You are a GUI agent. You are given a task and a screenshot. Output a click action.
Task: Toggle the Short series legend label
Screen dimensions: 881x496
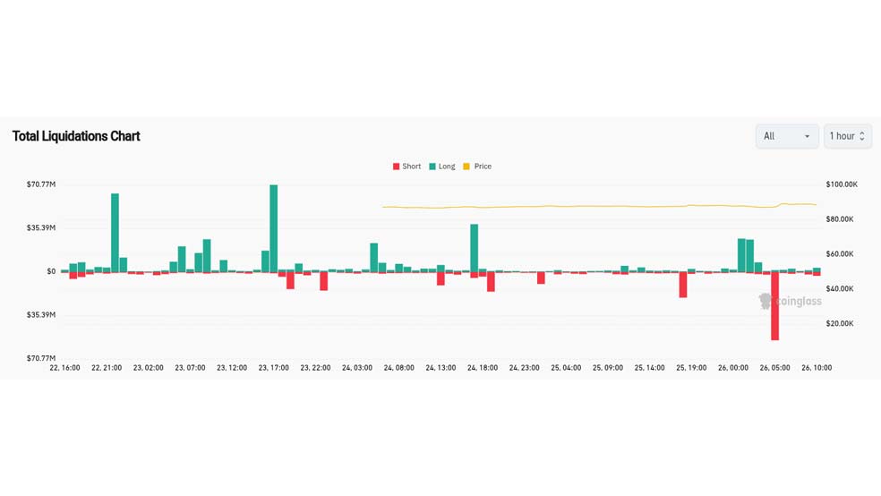[411, 167]
